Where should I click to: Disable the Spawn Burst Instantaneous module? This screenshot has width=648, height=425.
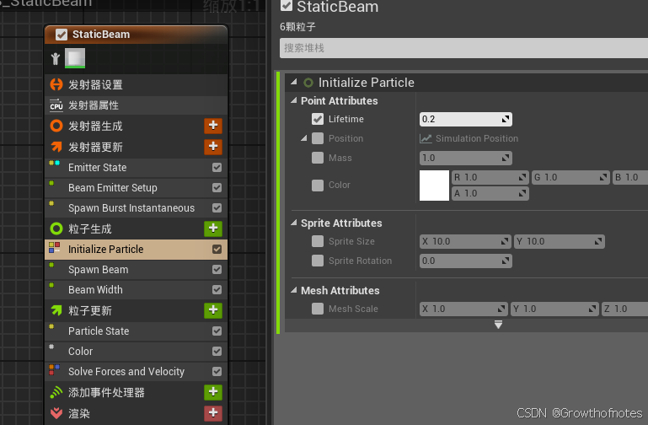click(217, 208)
